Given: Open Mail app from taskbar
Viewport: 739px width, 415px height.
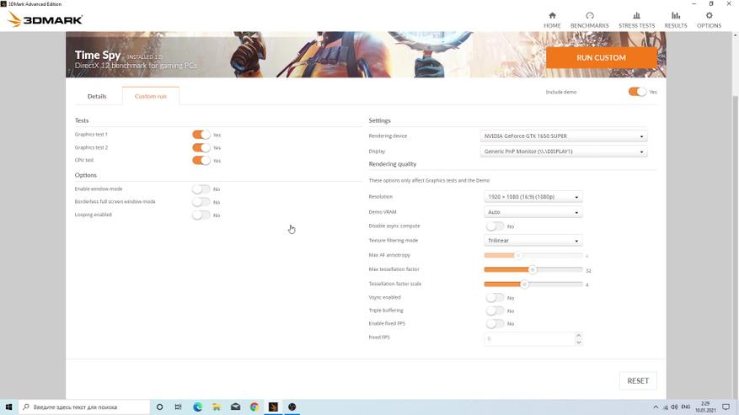Looking at the screenshot, I should [x=235, y=407].
